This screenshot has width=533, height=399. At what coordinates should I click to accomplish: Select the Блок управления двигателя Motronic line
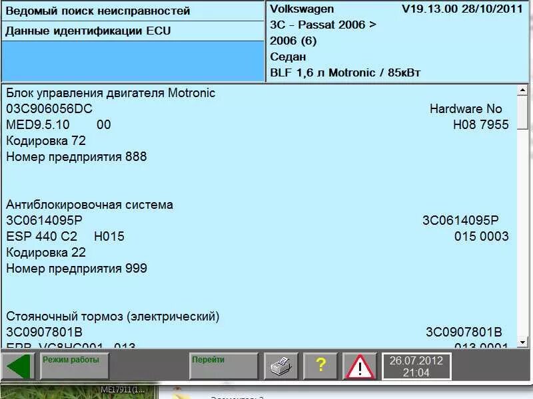pos(111,93)
